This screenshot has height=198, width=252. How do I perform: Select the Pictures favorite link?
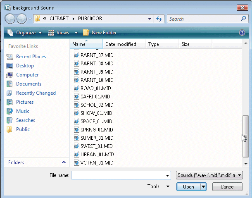point(24,102)
